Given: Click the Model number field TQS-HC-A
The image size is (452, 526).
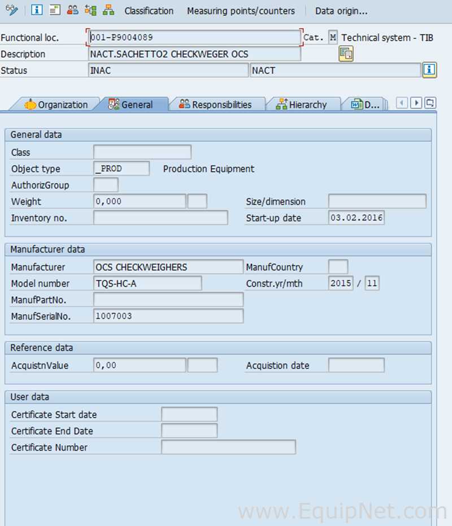Looking at the screenshot, I should [147, 283].
